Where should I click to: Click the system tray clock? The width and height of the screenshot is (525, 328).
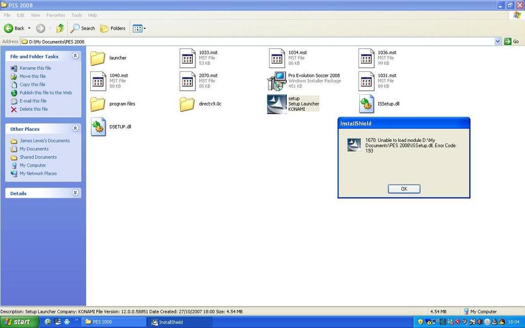point(514,322)
